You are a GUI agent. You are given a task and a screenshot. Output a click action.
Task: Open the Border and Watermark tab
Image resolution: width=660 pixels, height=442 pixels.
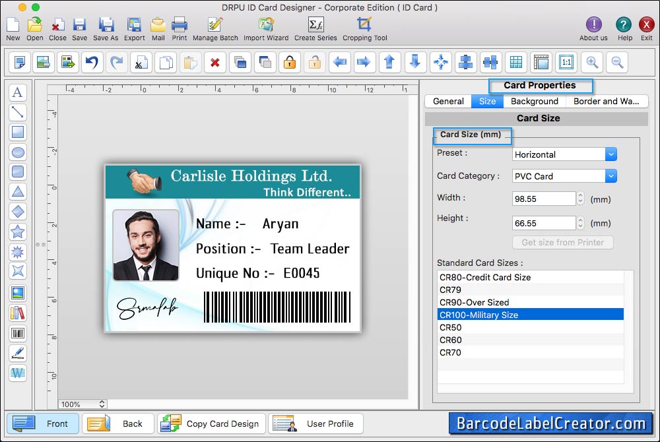[x=607, y=102]
